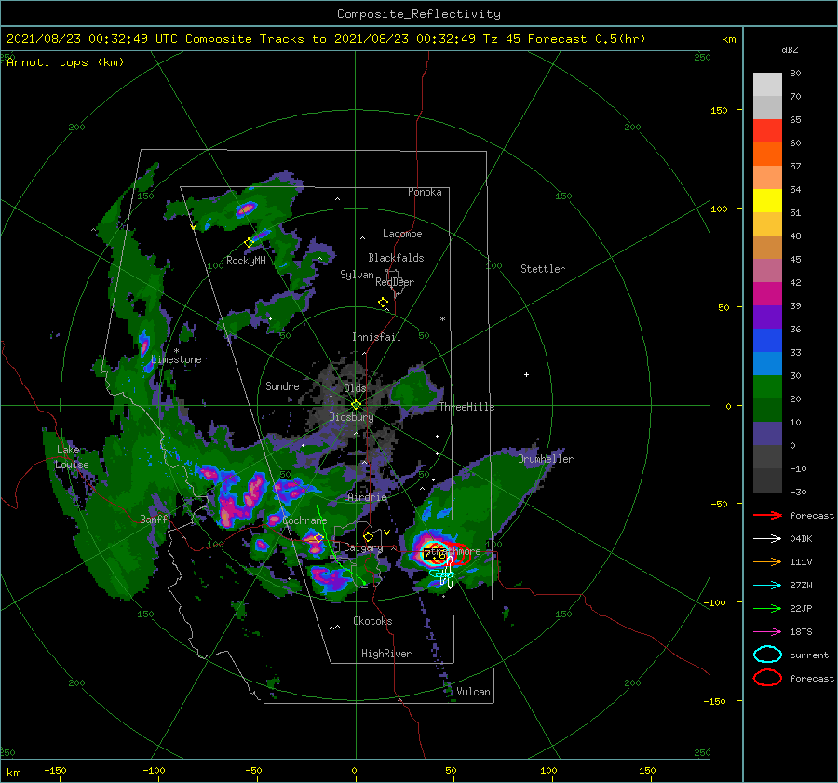Click the 'Forecast 0.5(hr)' header text
Screen dimensions: 838x783
(587, 39)
